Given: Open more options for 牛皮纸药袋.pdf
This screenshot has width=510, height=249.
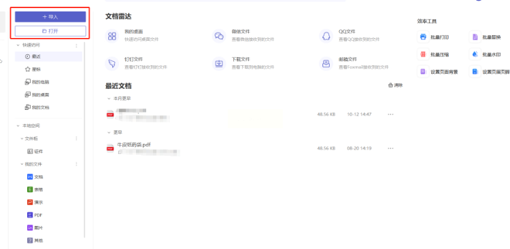Looking at the screenshot, I should pyautogui.click(x=390, y=149).
